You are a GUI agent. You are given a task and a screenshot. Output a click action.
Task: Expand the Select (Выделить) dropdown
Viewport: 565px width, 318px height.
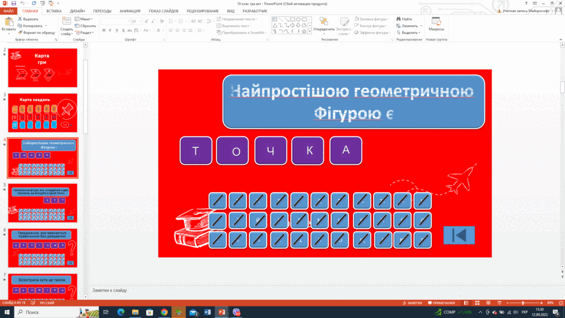(408, 32)
